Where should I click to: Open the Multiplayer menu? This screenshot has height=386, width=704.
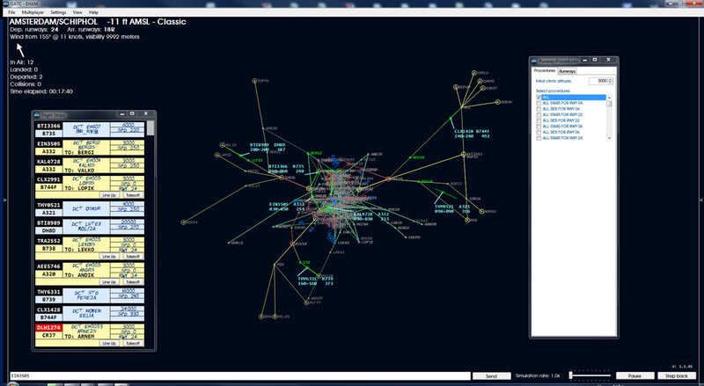33,12
